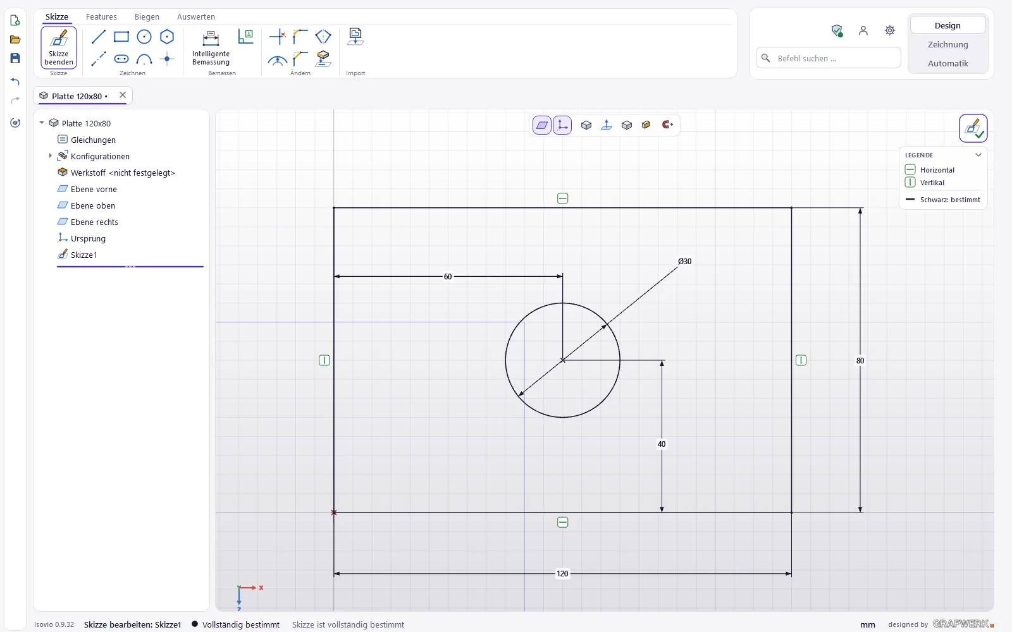1012x632 pixels.
Task: Click the Save icon in left sidebar
Action: click(x=15, y=58)
